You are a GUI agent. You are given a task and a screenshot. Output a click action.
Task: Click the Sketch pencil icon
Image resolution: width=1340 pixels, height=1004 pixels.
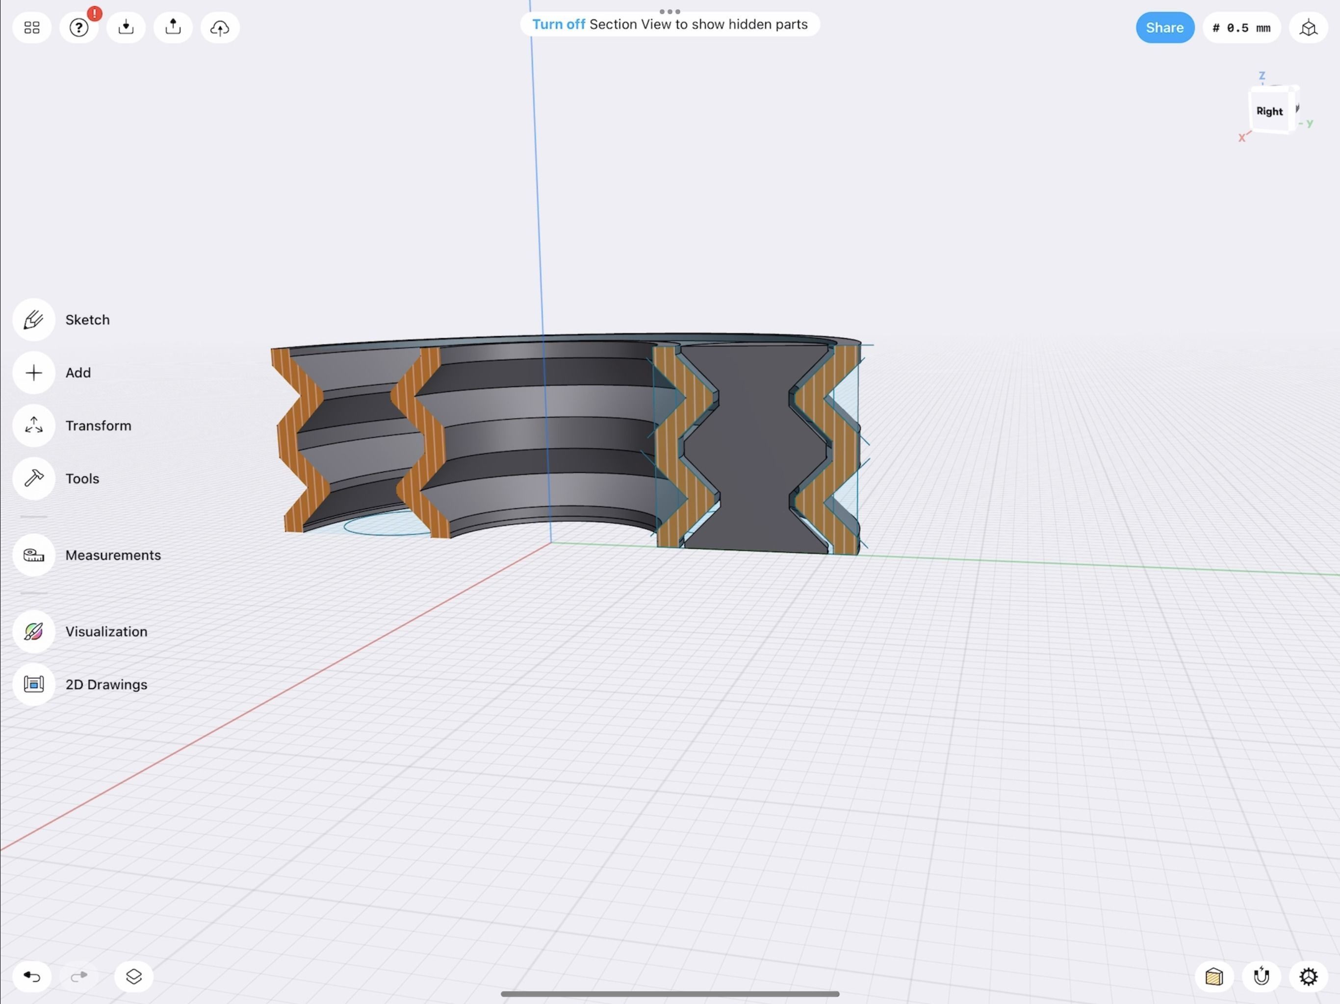(34, 320)
